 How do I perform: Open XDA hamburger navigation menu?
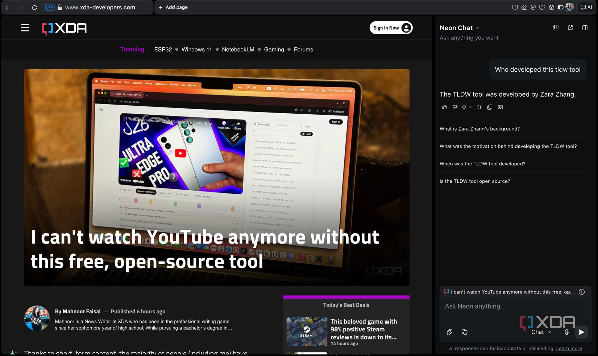[25, 28]
